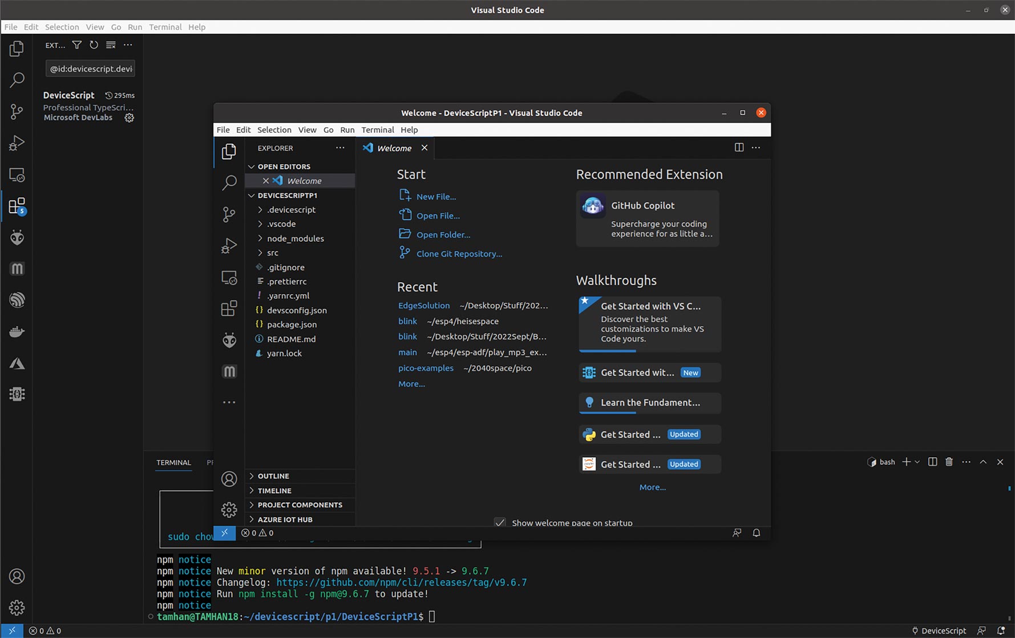Kill terminal with trash icon
The height and width of the screenshot is (638, 1015).
[x=949, y=462]
